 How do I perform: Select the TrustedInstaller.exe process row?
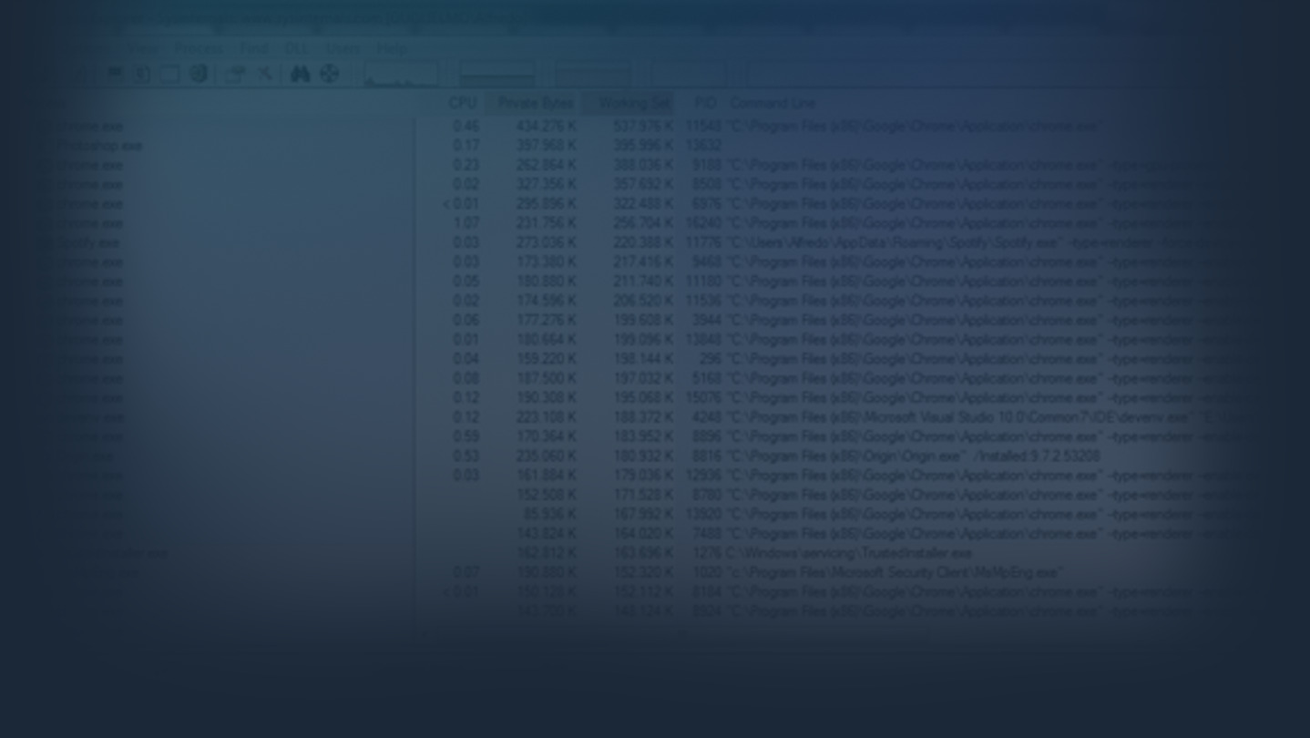click(x=114, y=553)
